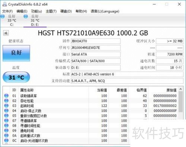The height and width of the screenshot is (147, 186).
Task: Select the 通电时间 attribute row
Action: (67, 131)
